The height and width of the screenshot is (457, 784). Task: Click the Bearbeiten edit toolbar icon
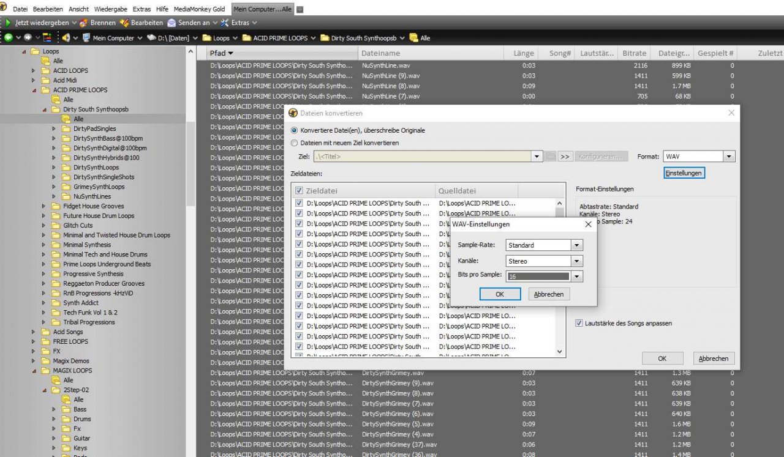point(124,23)
